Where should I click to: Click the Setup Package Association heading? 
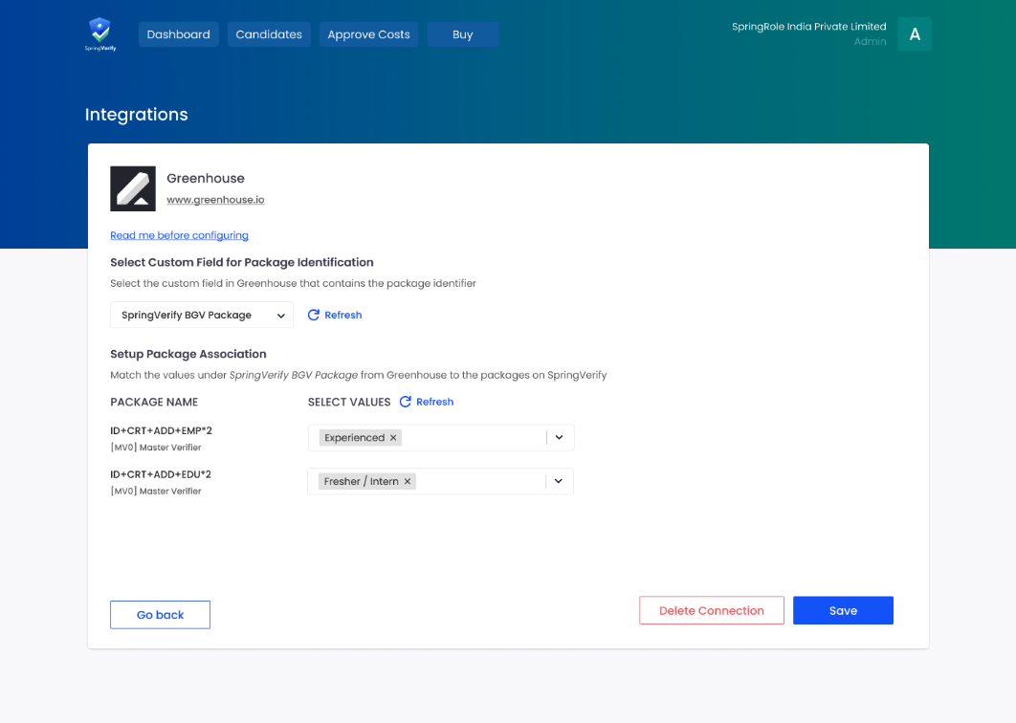[188, 354]
